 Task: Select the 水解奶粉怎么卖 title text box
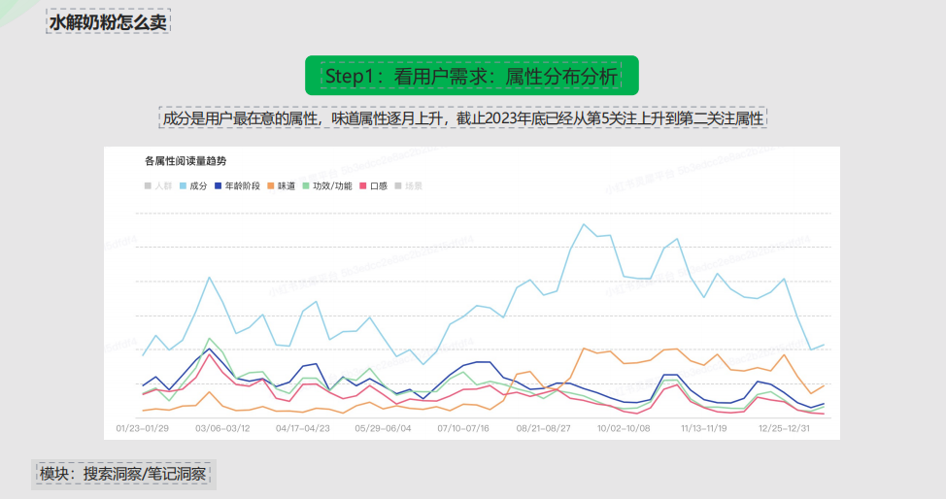108,22
